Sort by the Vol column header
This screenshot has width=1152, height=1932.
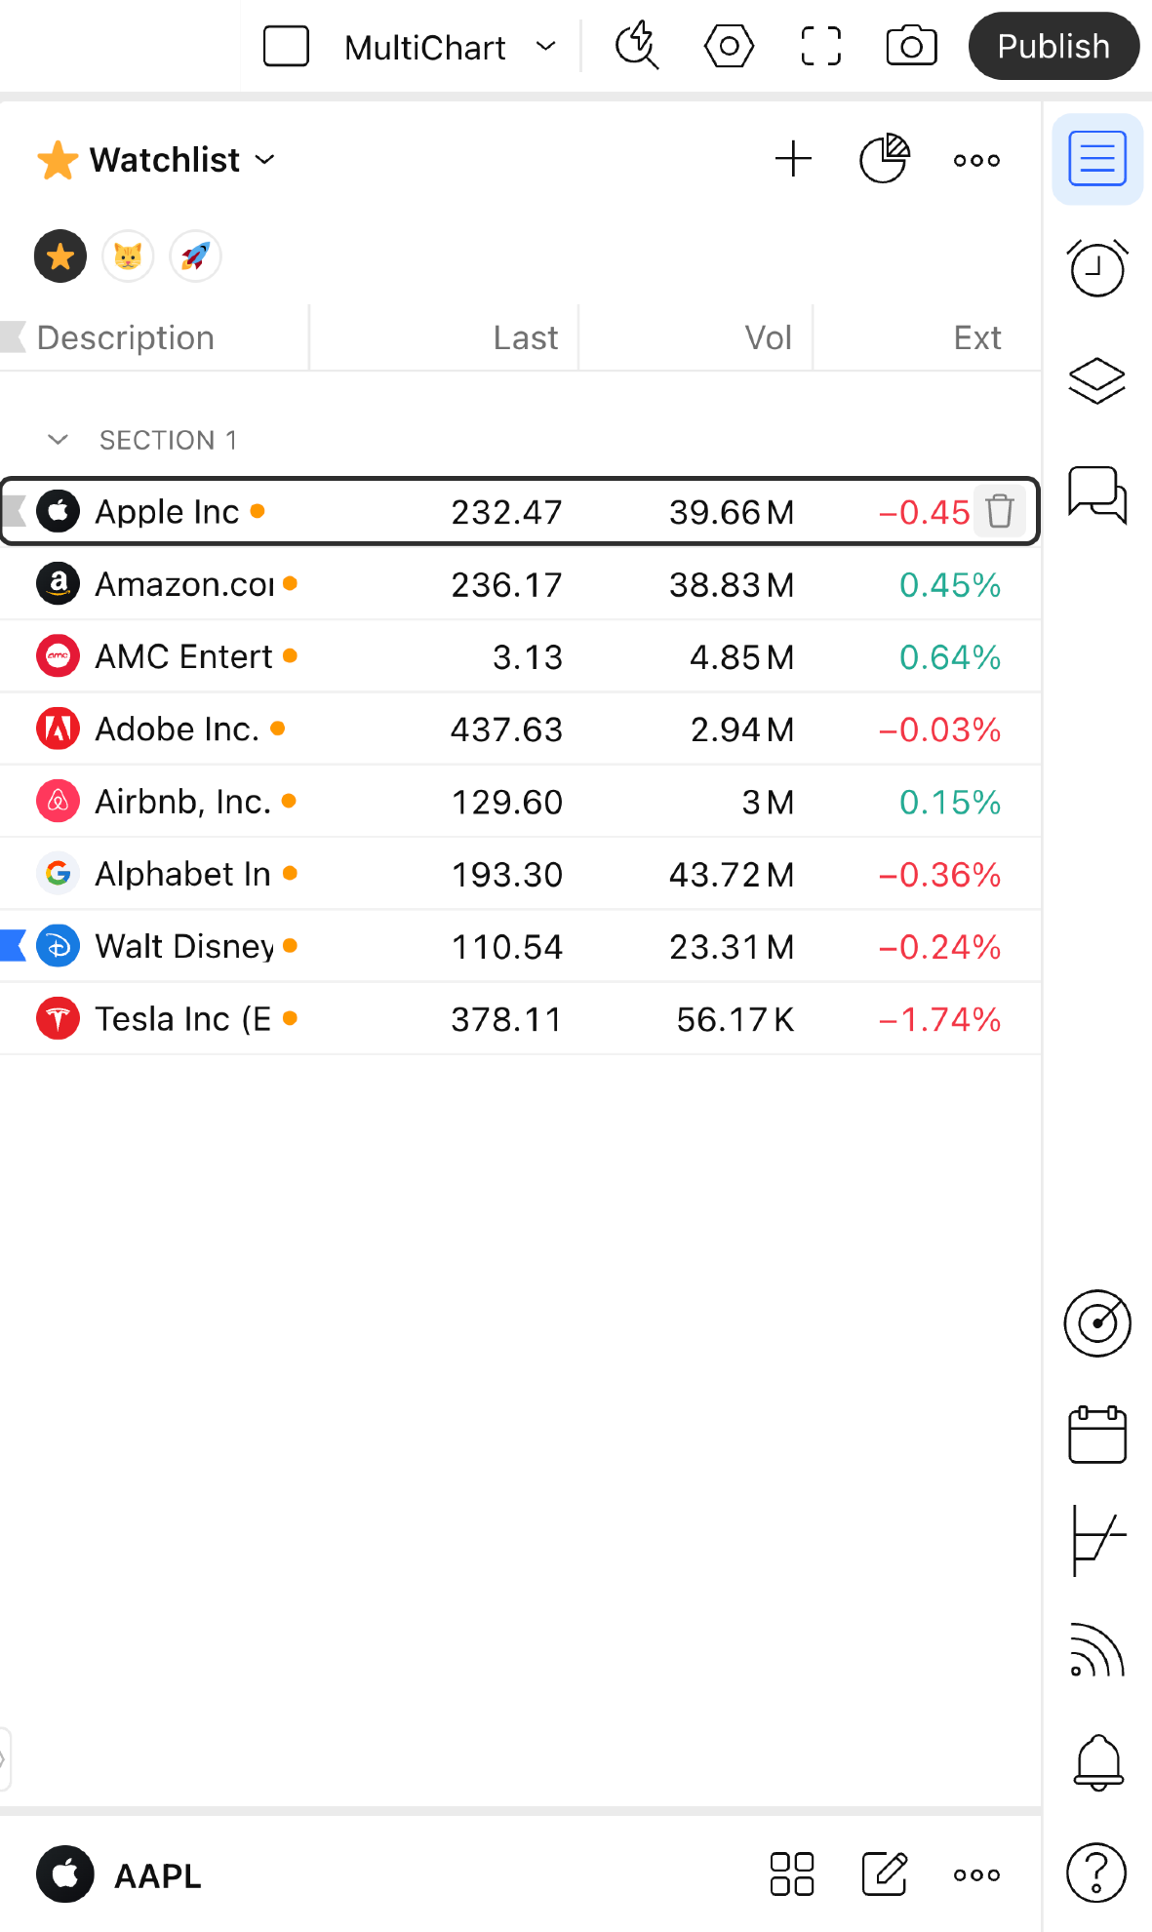coord(767,337)
